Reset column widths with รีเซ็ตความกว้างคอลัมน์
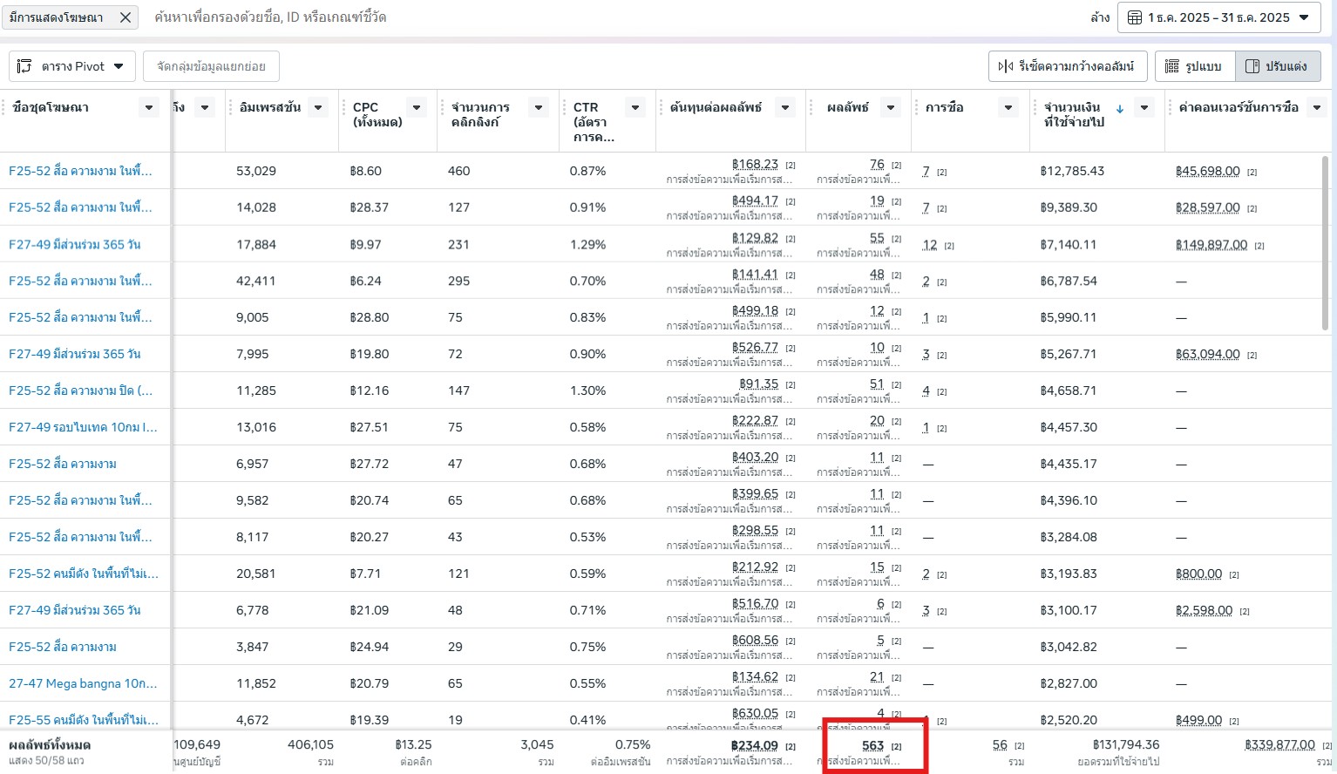Viewport: 1337px width, 774px height. [x=1068, y=66]
